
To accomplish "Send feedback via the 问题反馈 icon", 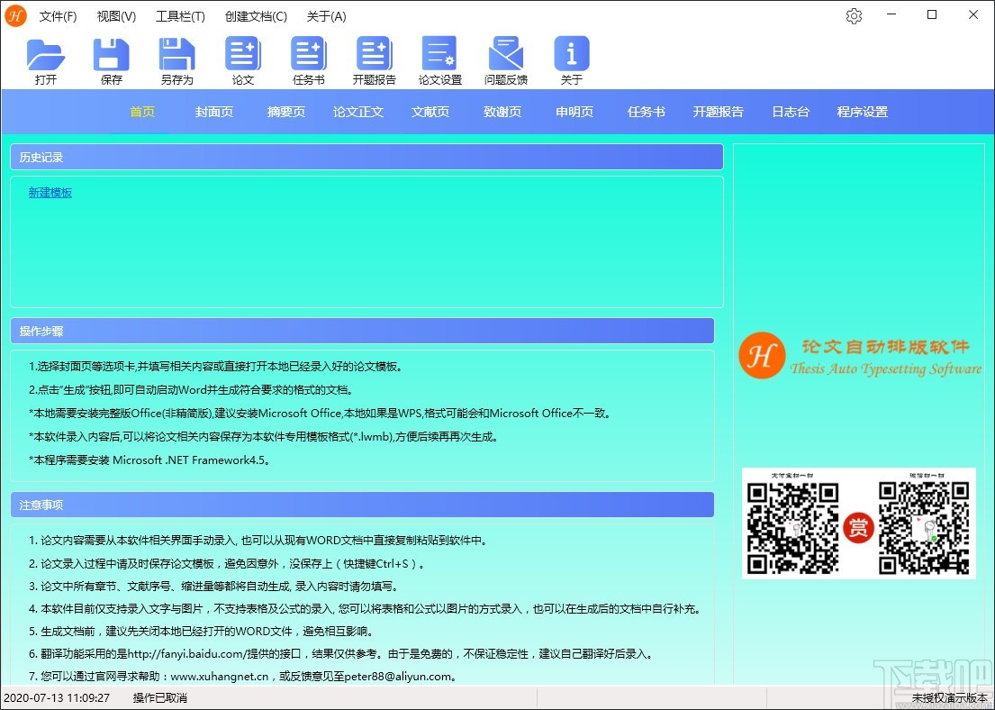I will pos(505,59).
